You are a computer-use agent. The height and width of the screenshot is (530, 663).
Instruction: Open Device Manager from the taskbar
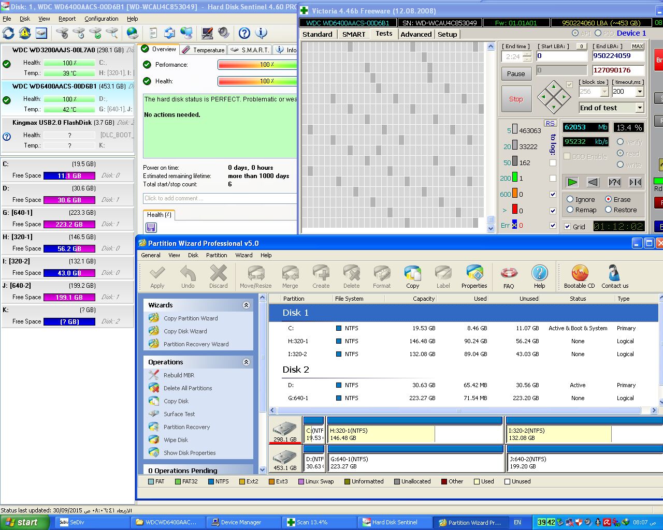tap(243, 523)
